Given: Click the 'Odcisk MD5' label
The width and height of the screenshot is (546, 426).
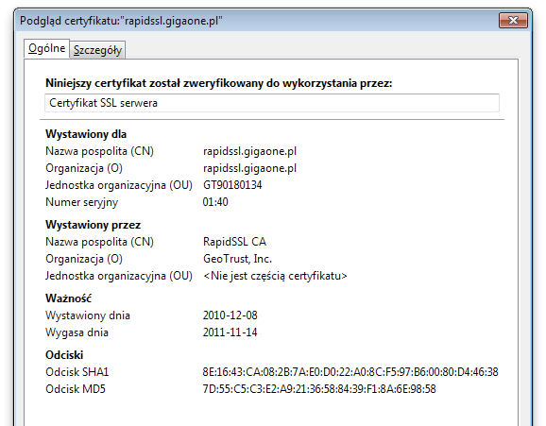Looking at the screenshot, I should (76, 389).
